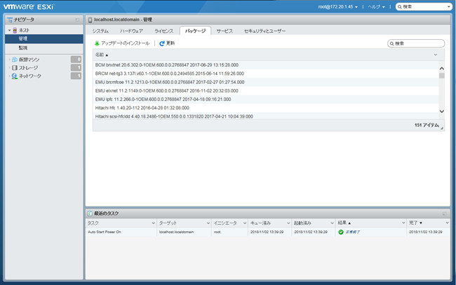Click localhost.localdomain in the task target
456x285 pixels.
pos(176,232)
